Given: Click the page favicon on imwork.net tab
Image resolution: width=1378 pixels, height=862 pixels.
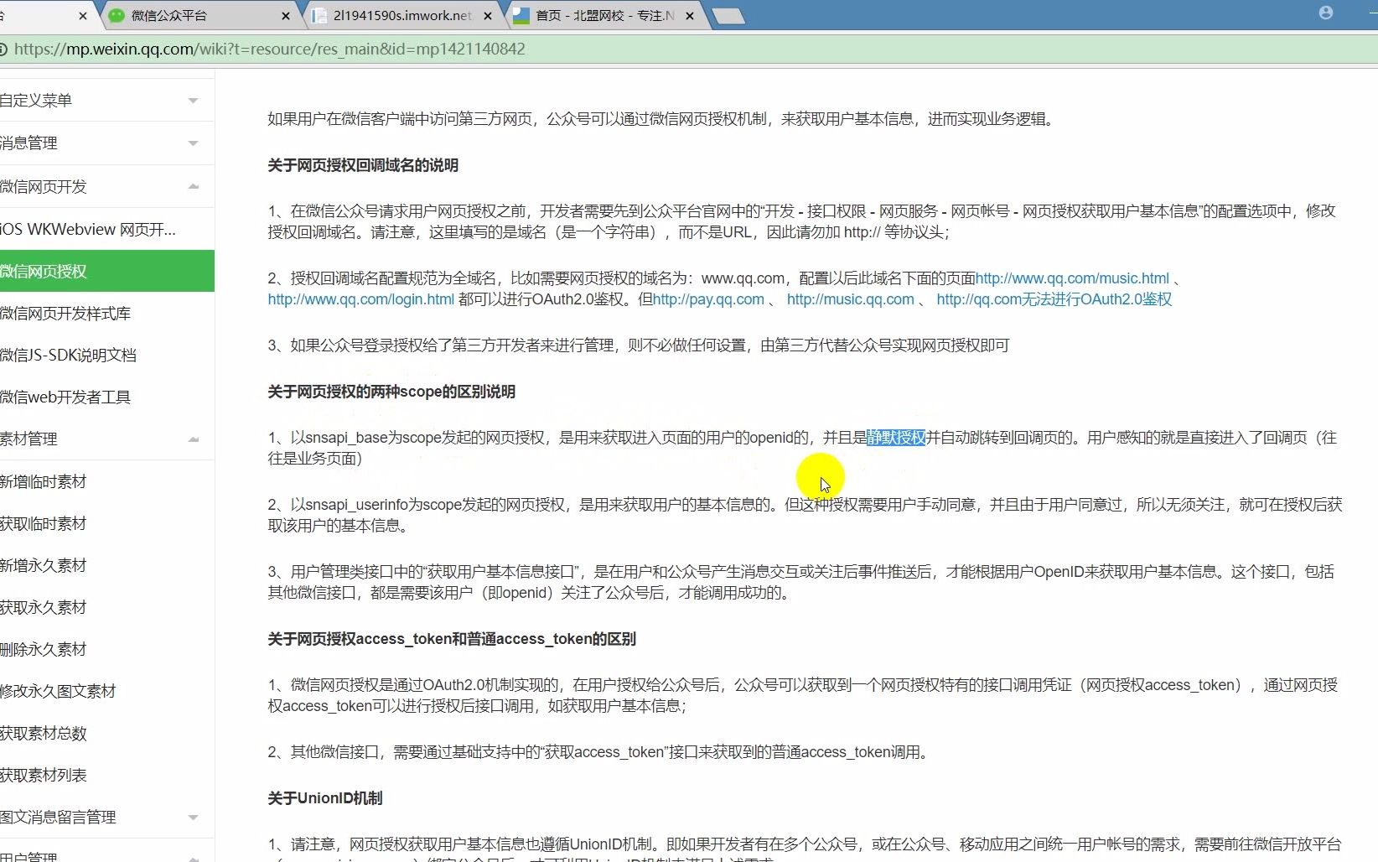Looking at the screenshot, I should [x=319, y=16].
